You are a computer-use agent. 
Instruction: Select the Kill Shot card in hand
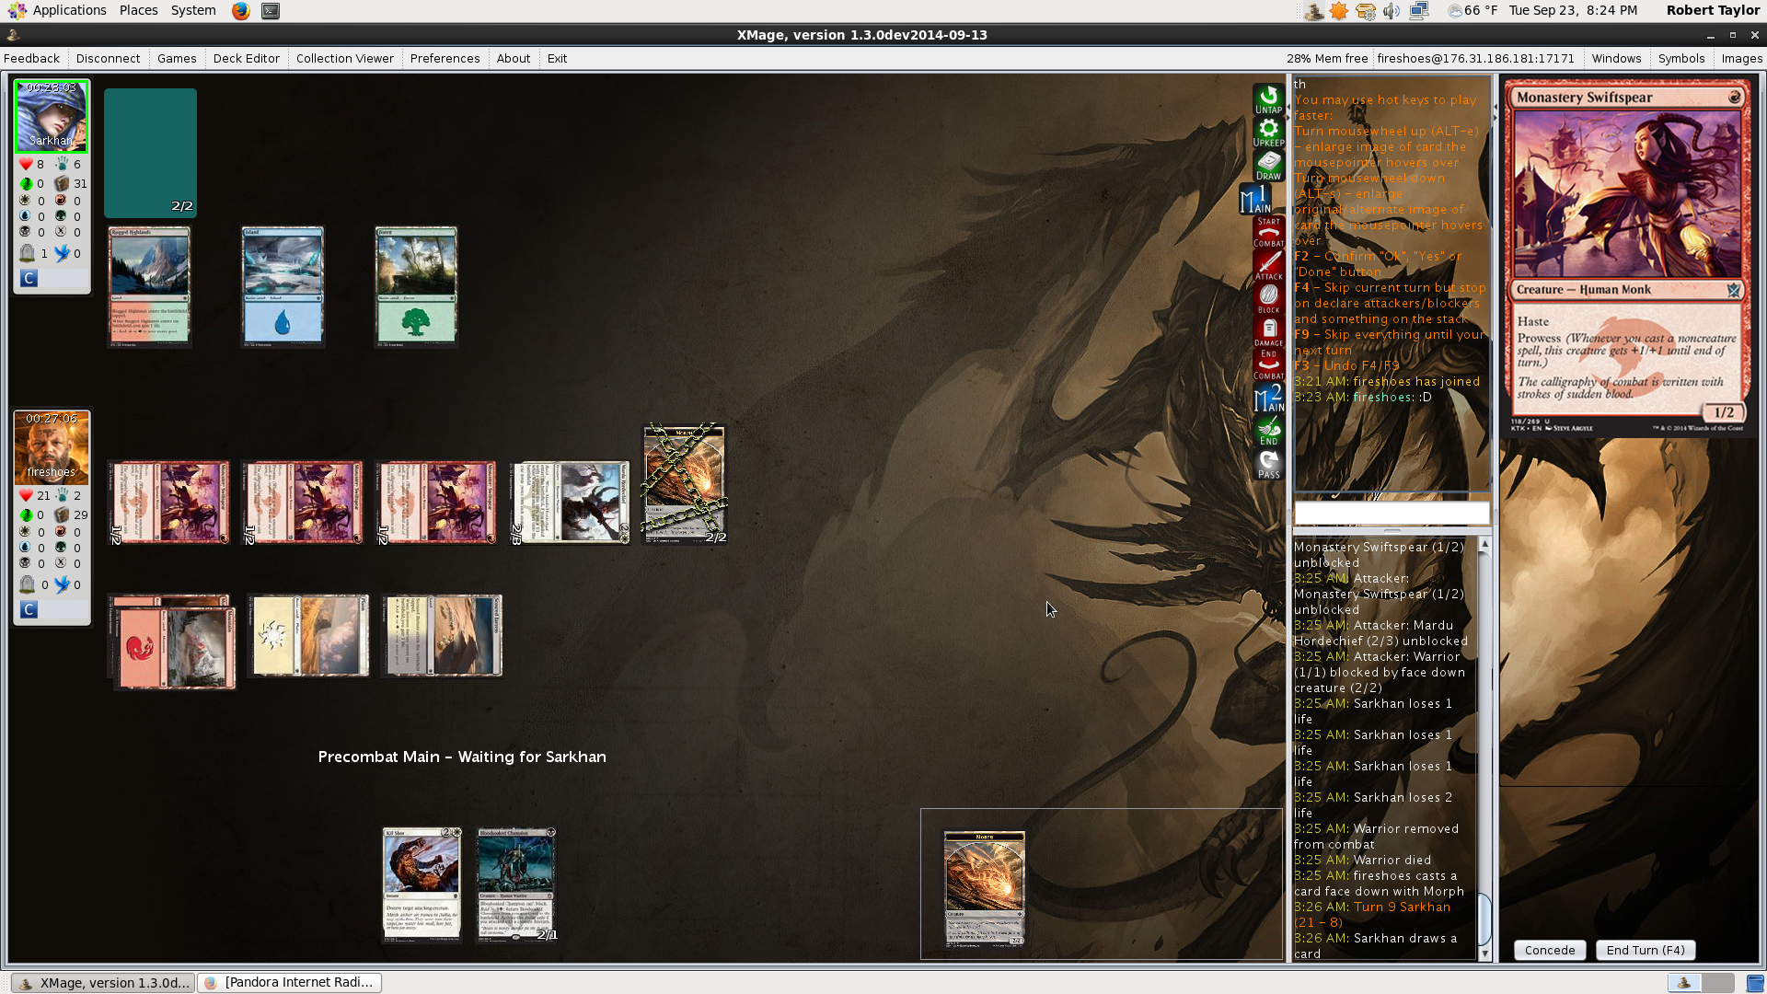click(x=422, y=884)
